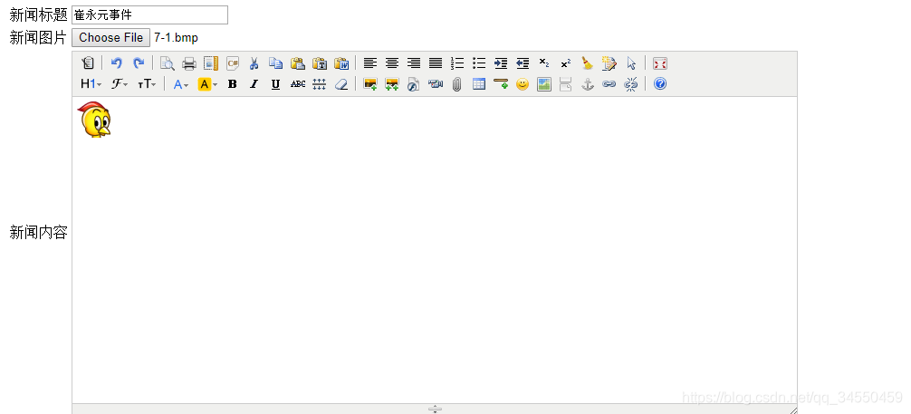
Task: Insert a Flash object
Action: pos(414,84)
